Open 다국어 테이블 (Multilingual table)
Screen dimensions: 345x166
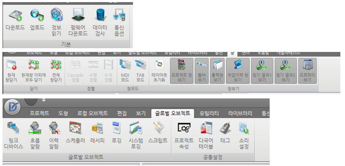[206, 136]
